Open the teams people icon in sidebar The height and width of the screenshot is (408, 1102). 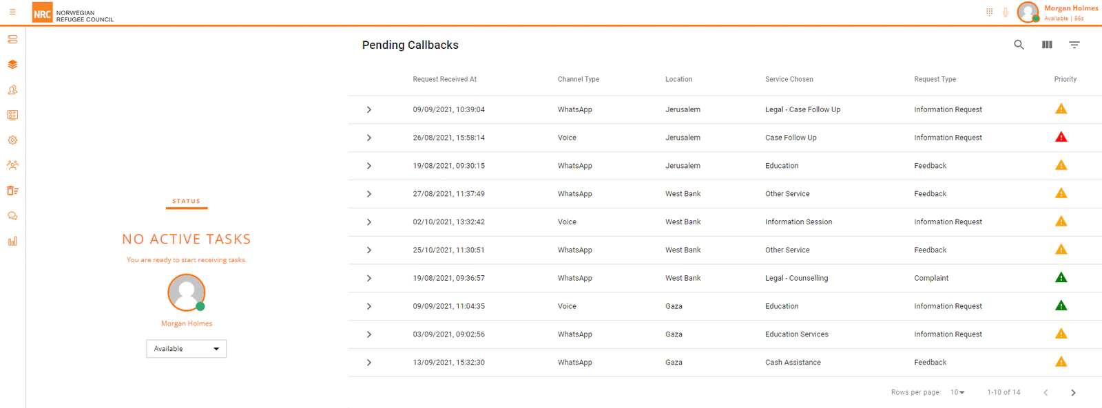(x=12, y=165)
